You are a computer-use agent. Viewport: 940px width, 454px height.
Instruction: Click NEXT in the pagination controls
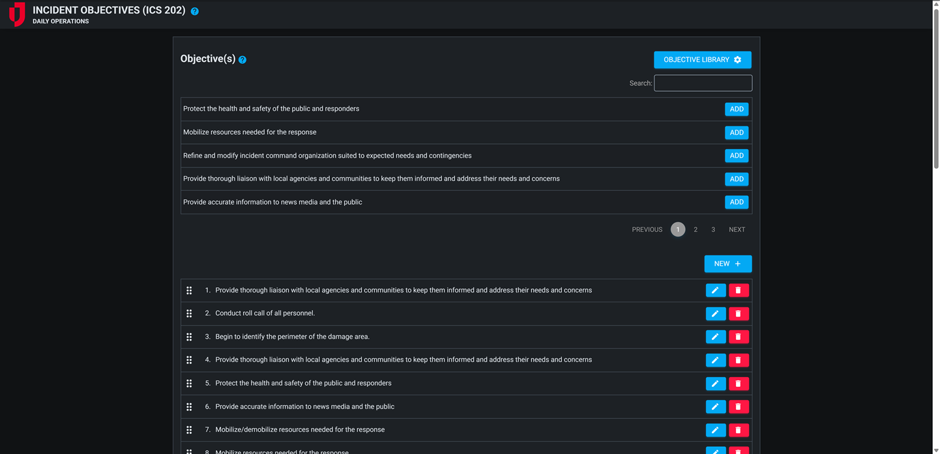point(737,229)
